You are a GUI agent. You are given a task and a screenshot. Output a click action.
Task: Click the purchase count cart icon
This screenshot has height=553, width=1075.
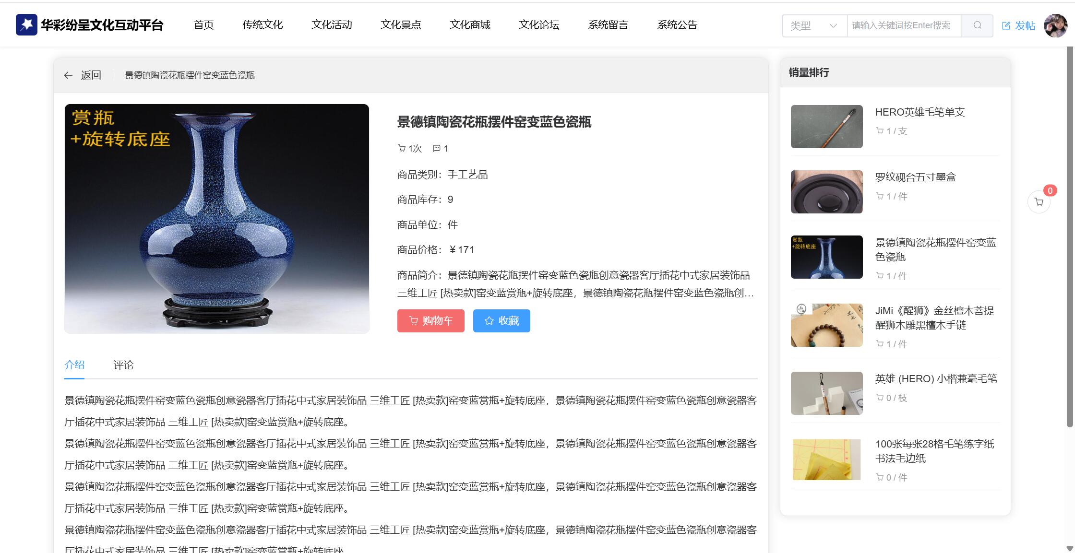(x=402, y=148)
